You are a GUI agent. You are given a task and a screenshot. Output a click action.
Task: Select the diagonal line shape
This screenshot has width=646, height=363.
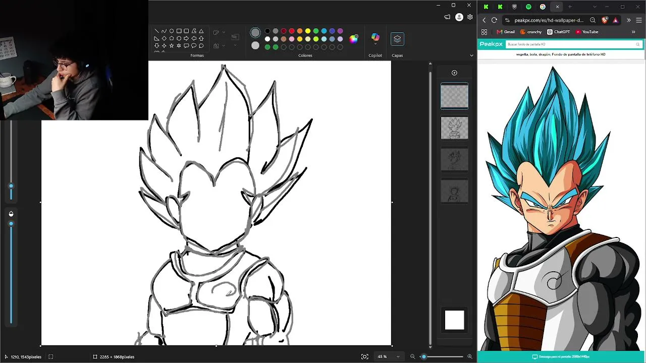click(156, 31)
